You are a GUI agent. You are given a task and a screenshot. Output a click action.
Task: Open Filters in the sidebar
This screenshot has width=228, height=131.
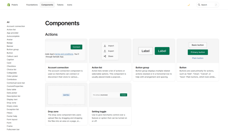tap(10, 113)
